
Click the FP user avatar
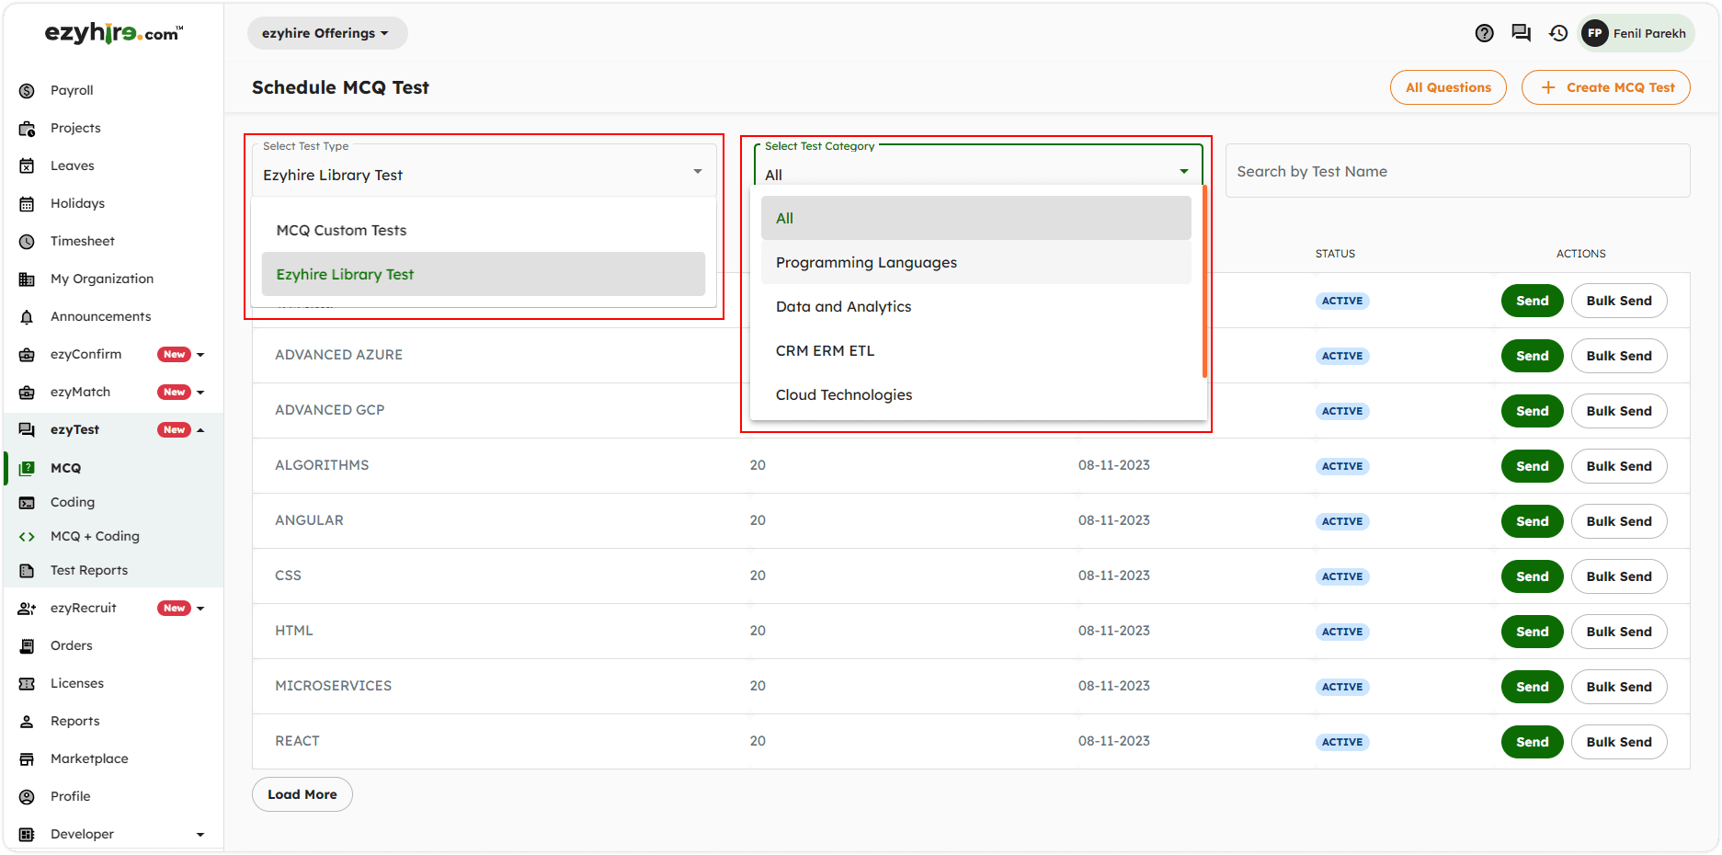click(1594, 33)
